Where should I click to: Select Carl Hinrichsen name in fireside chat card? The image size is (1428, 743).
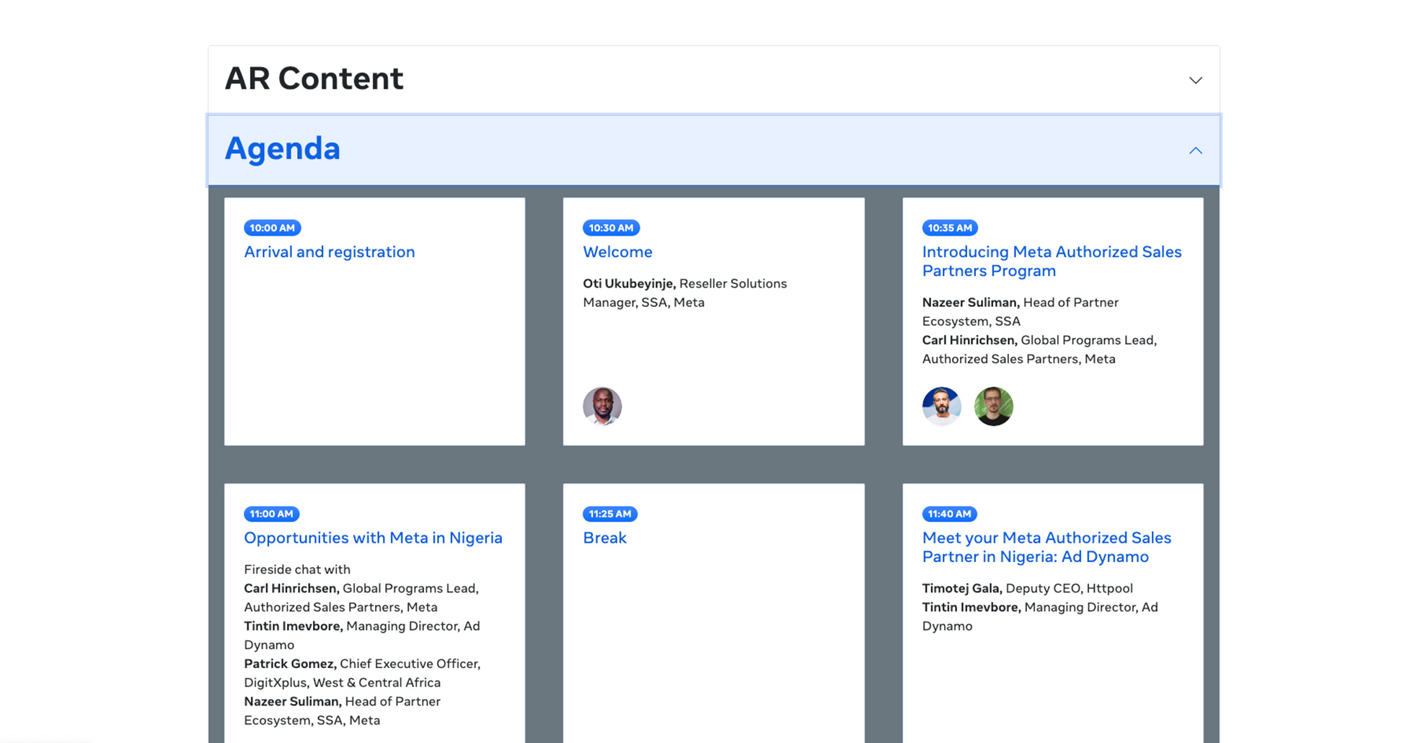[x=291, y=588]
